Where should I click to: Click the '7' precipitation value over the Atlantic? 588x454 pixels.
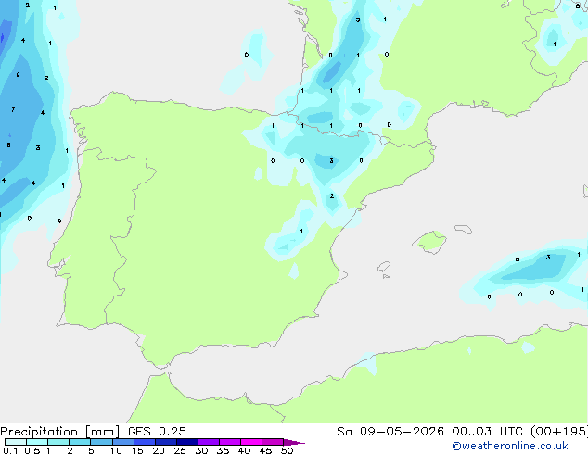(x=13, y=109)
